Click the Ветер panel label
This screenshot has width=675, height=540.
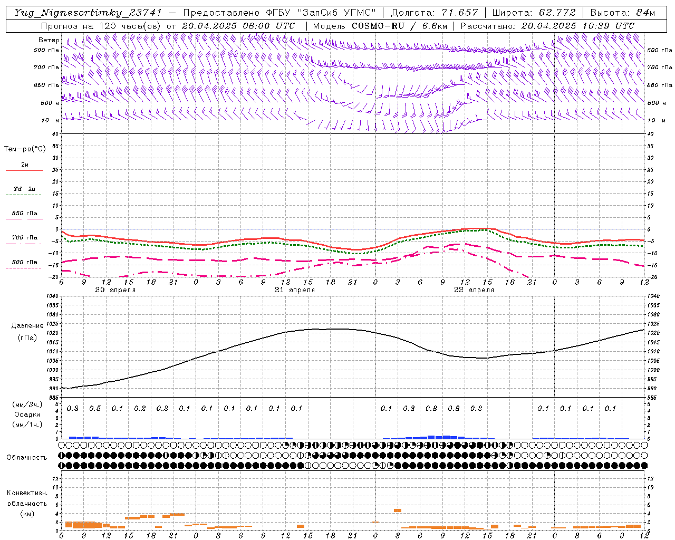point(49,40)
